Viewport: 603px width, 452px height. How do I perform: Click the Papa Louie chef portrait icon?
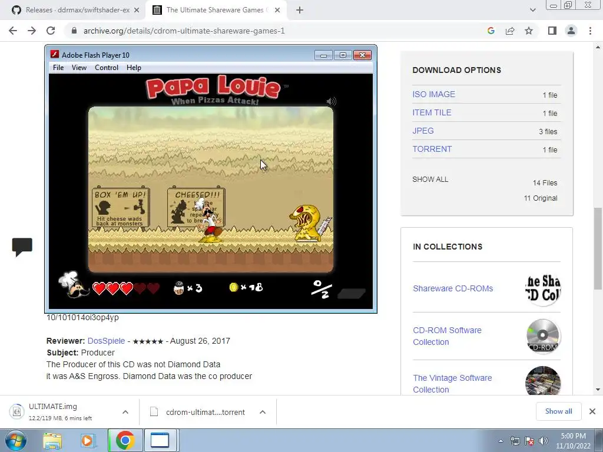pos(74,284)
